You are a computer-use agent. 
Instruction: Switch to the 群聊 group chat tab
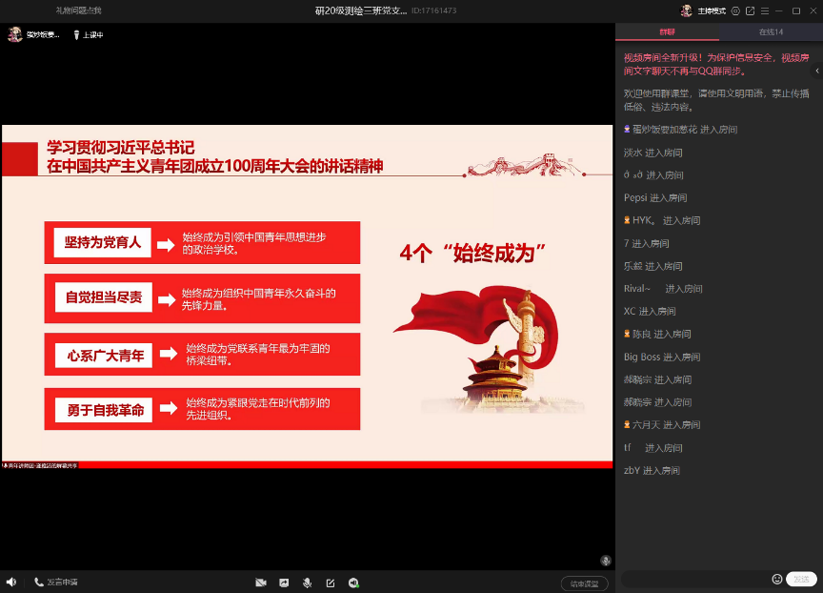(x=667, y=31)
